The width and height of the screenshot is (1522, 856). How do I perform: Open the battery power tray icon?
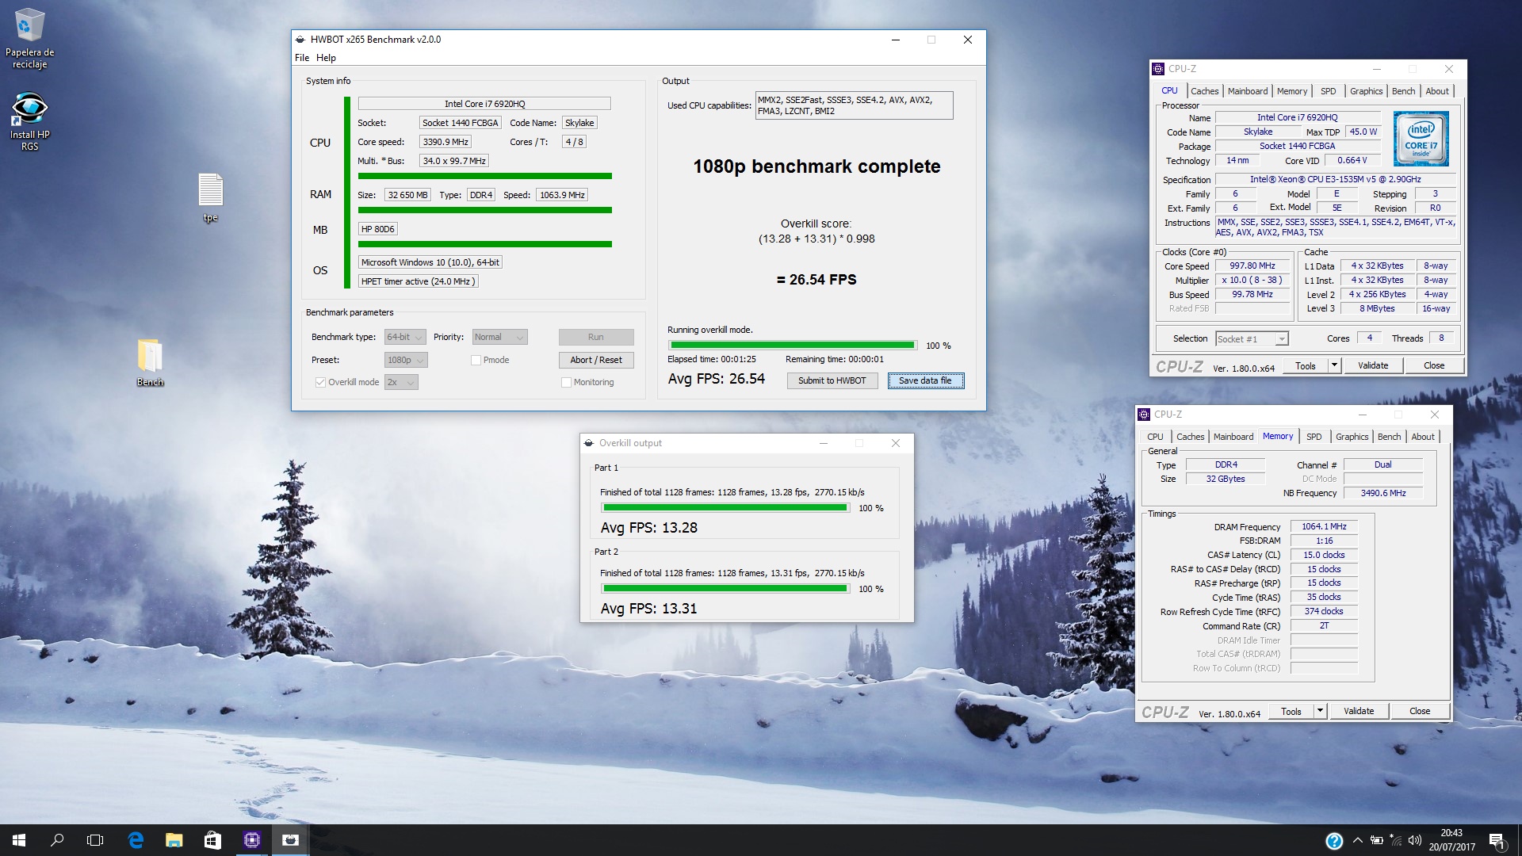pyautogui.click(x=1377, y=840)
